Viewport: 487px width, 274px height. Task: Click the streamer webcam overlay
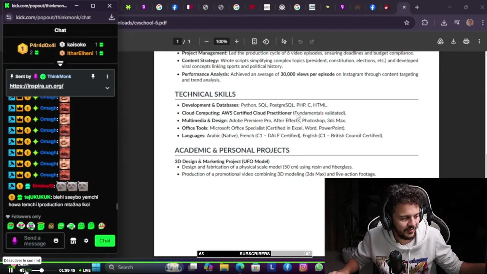click(406, 226)
